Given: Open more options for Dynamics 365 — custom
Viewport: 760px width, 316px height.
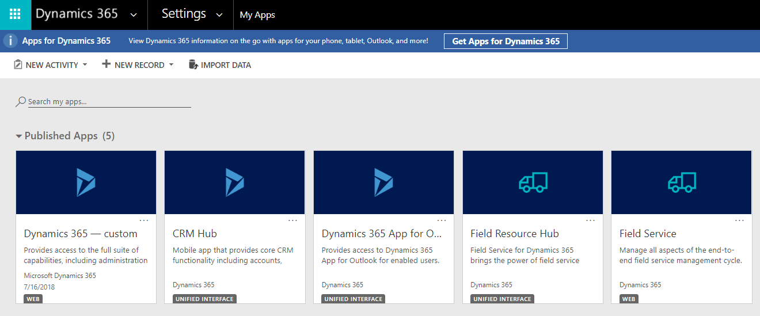Looking at the screenshot, I should [x=144, y=220].
